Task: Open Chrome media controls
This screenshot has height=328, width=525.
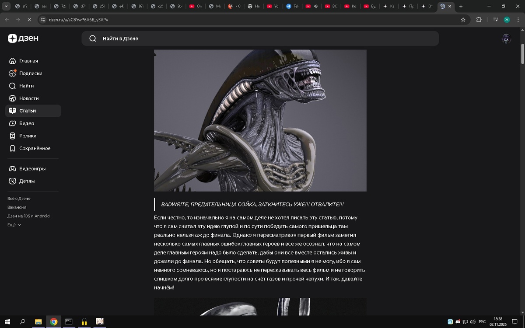Action: pyautogui.click(x=496, y=20)
